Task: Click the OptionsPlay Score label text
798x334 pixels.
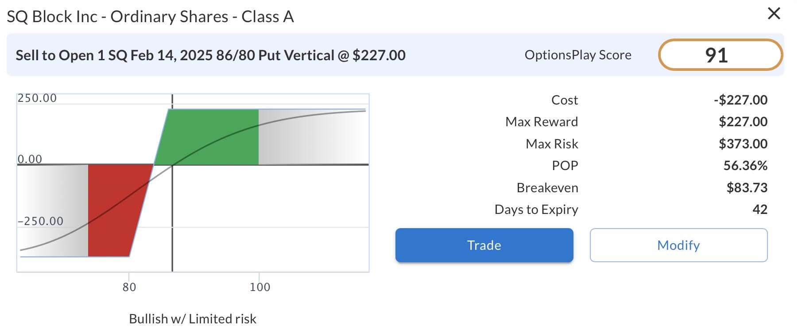Action: (577, 55)
